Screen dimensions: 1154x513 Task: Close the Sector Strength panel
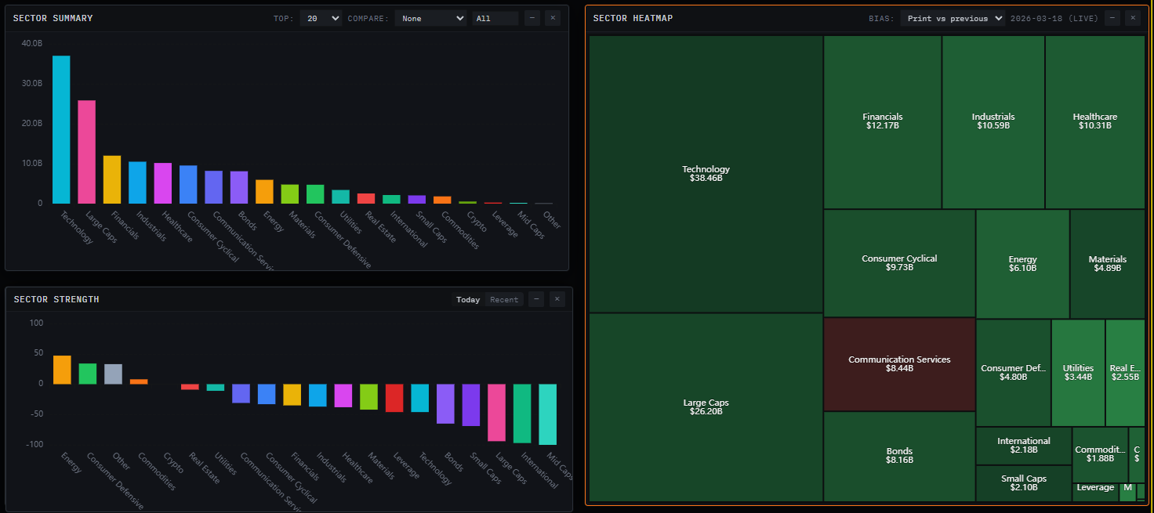[x=557, y=299]
